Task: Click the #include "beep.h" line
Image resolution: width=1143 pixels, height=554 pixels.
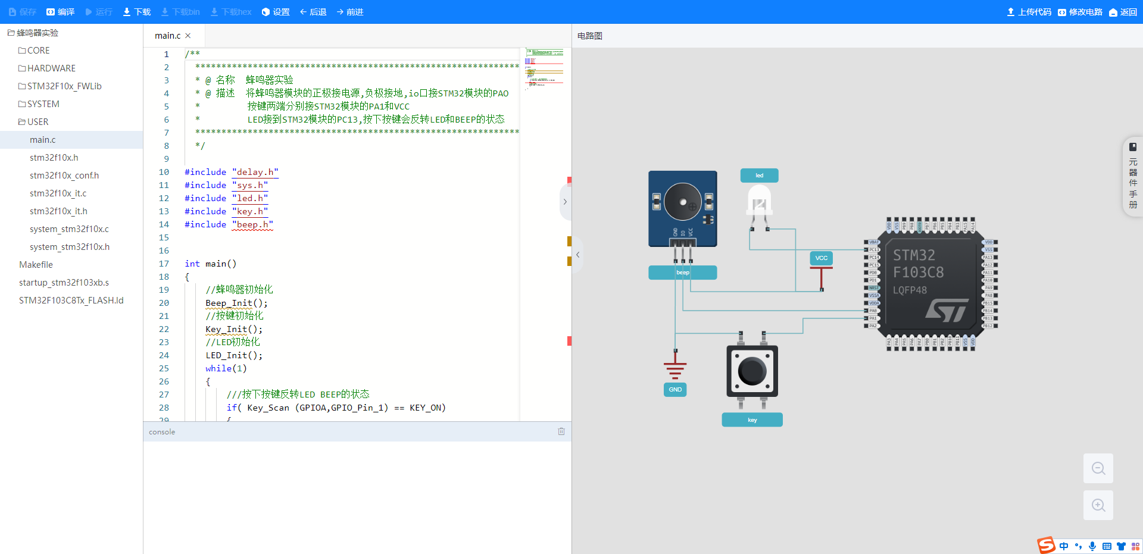Action: 229,224
